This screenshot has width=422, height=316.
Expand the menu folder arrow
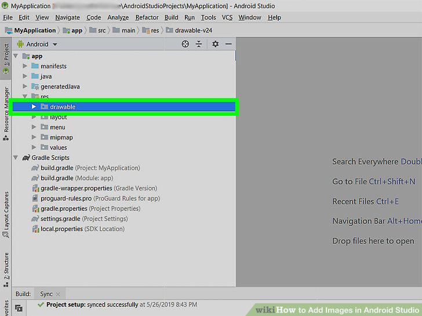34,127
